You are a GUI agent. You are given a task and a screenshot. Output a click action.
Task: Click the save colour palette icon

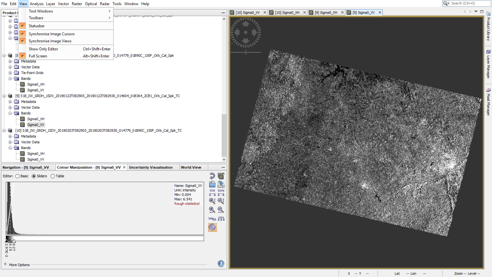[221, 184]
